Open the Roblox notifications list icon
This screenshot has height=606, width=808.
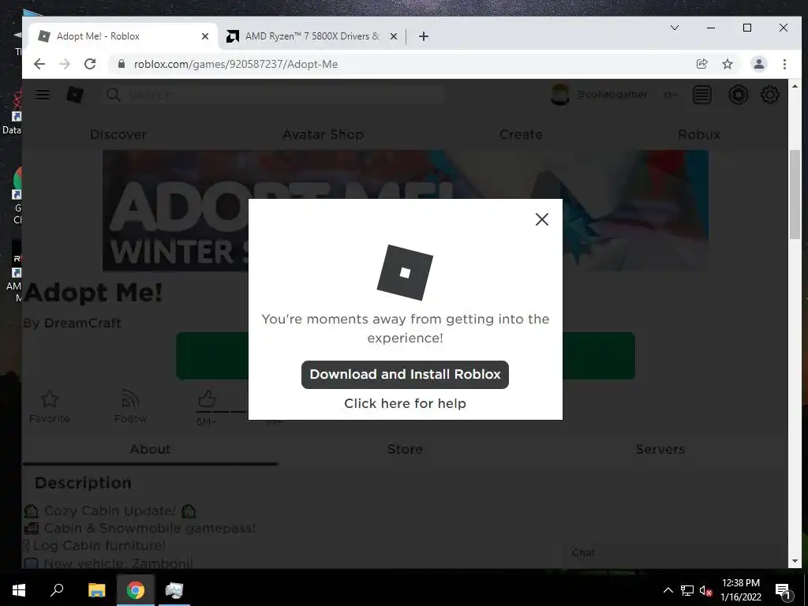pos(701,95)
